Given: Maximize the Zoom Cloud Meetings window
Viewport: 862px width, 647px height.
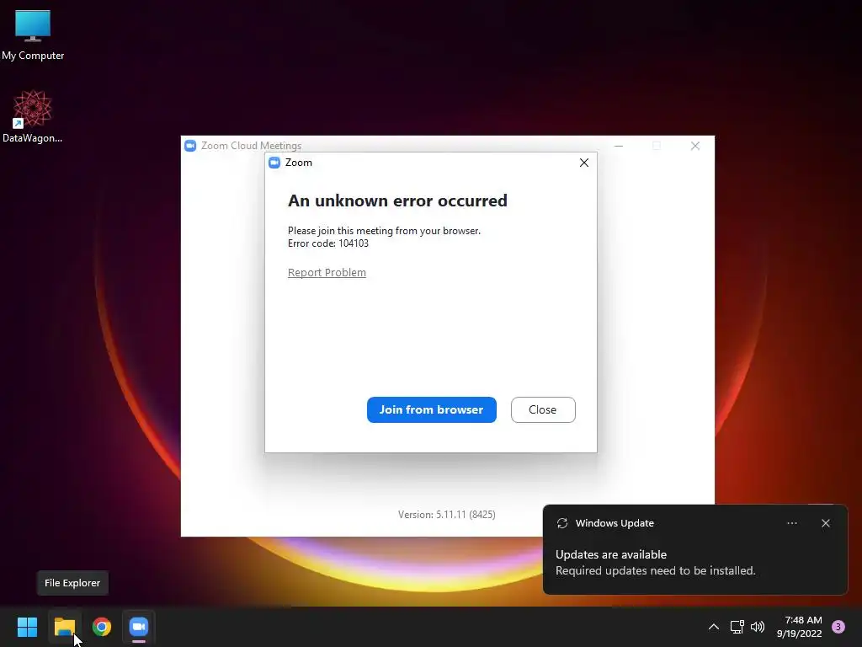Looking at the screenshot, I should [657, 146].
